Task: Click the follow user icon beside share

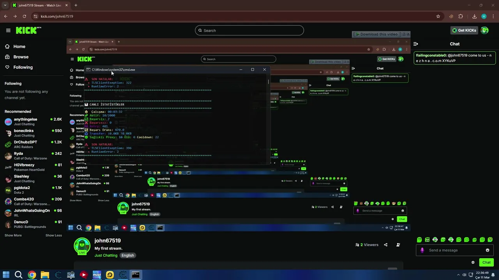Action: pyautogui.click(x=398, y=245)
